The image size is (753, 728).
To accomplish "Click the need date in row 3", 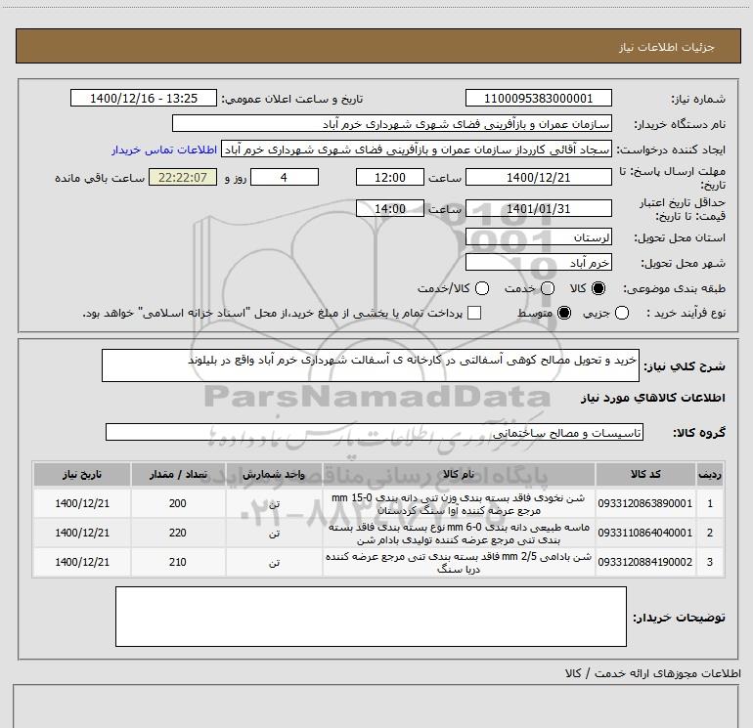I will pos(82,562).
